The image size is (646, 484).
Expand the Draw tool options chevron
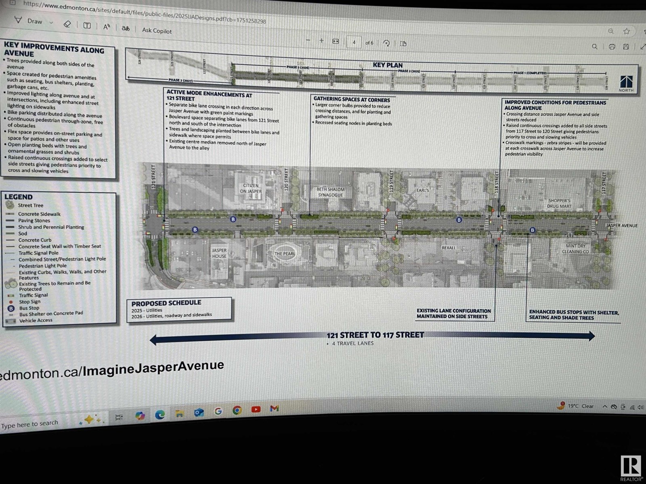51,23
